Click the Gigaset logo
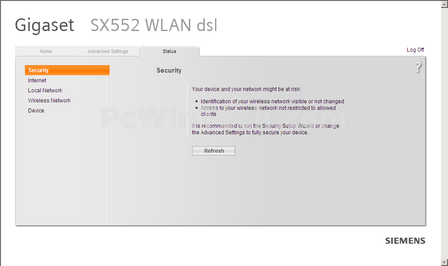The width and height of the screenshot is (448, 266). 44,25
